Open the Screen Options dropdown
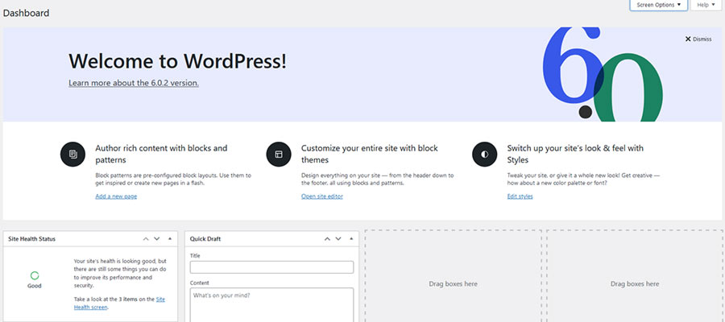This screenshot has width=725, height=322. tap(658, 6)
